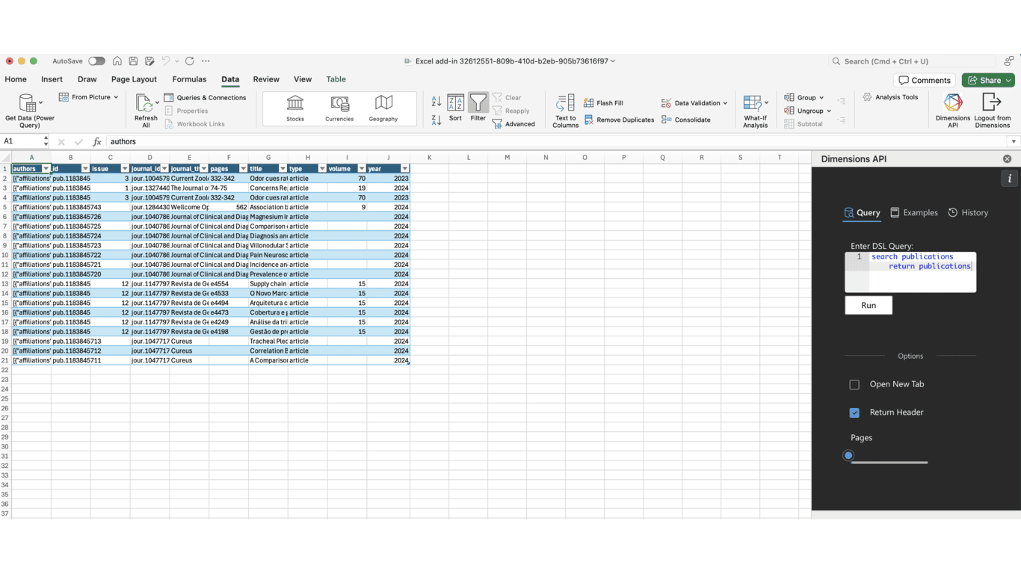Viewport: 1021px width, 574px height.
Task: Open the authors column filter dropdown
Action: tap(46, 169)
